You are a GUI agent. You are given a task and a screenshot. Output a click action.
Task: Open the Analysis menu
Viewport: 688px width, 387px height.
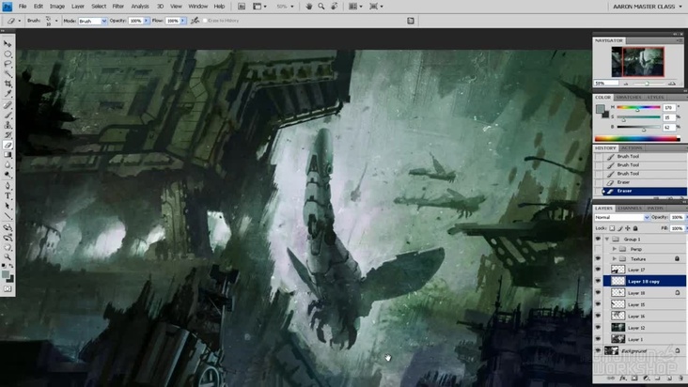tap(140, 7)
